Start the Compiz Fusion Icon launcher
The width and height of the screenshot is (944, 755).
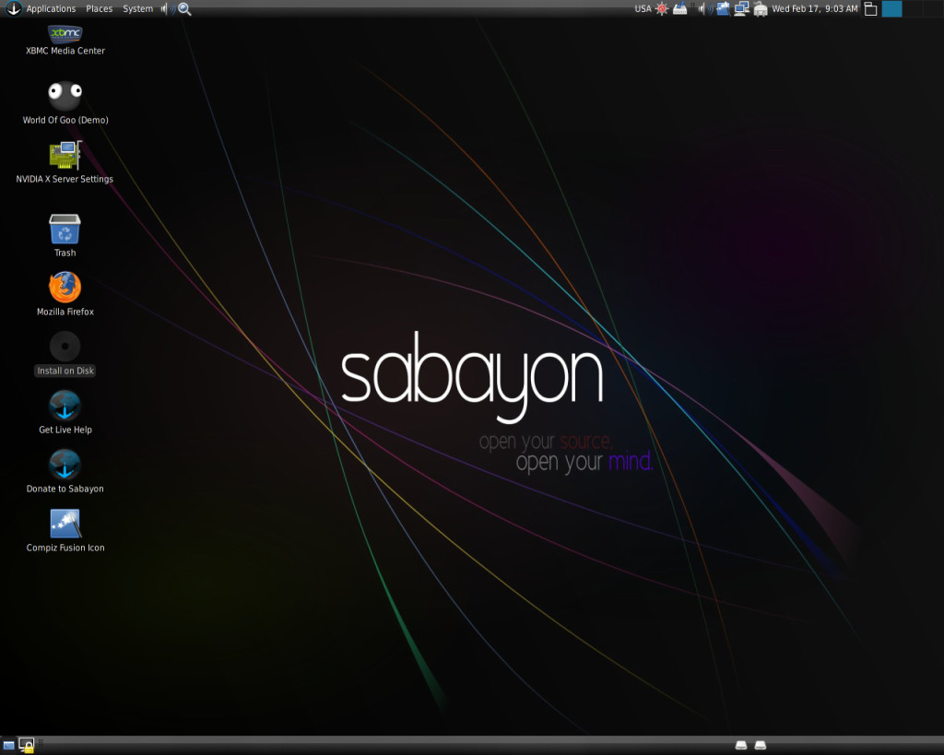pos(65,524)
